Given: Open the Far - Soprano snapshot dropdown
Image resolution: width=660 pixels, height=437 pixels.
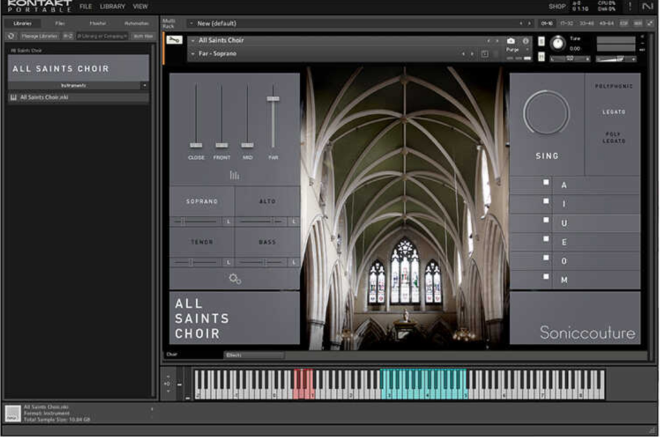Looking at the screenshot, I should click(193, 54).
